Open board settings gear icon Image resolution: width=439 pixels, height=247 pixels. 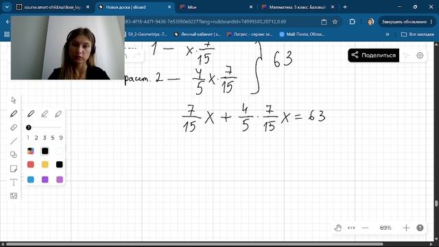pyautogui.click(x=420, y=56)
